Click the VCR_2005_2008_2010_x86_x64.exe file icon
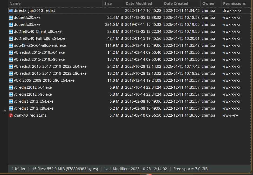 (x=11, y=80)
